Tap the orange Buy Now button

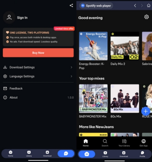click(x=38, y=53)
